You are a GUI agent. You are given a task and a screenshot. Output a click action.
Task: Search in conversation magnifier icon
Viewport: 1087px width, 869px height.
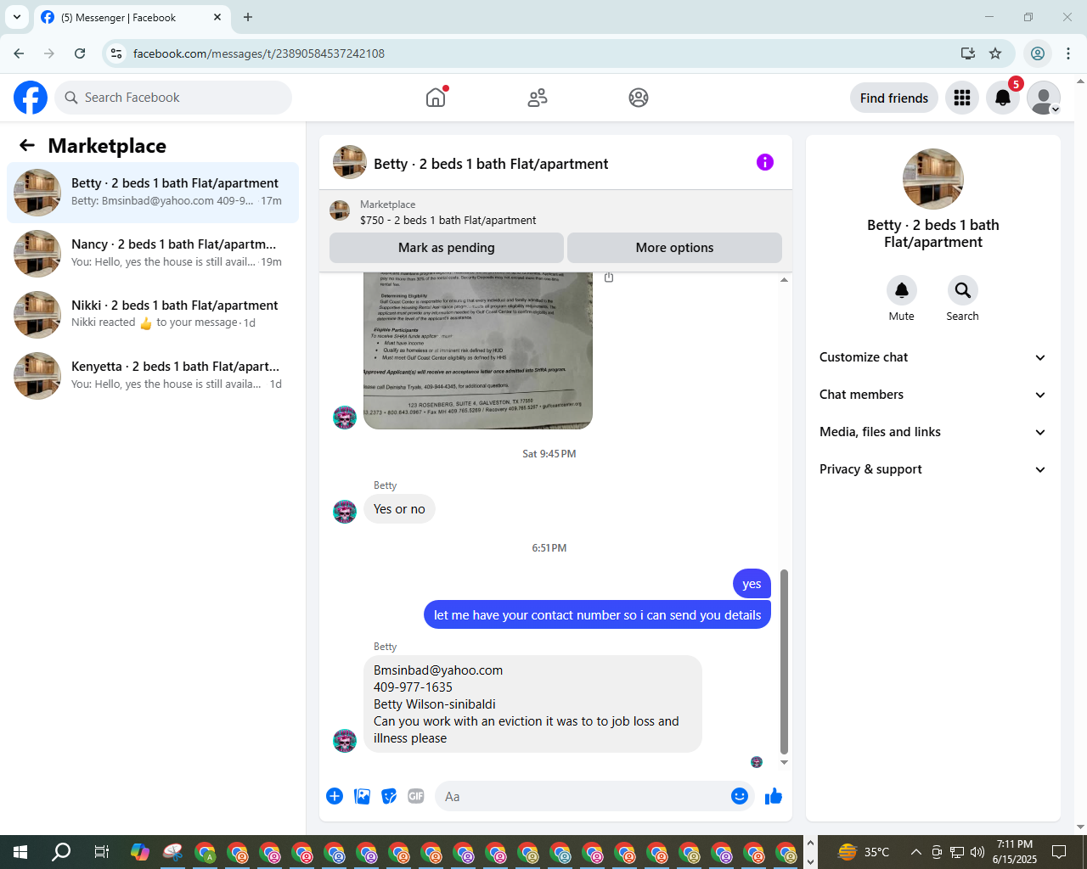(x=963, y=290)
